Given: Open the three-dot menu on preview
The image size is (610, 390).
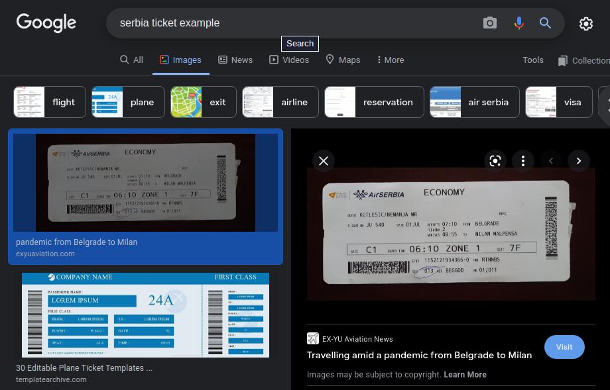Looking at the screenshot, I should pos(523,161).
